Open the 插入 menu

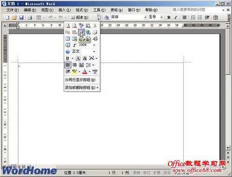(64, 10)
